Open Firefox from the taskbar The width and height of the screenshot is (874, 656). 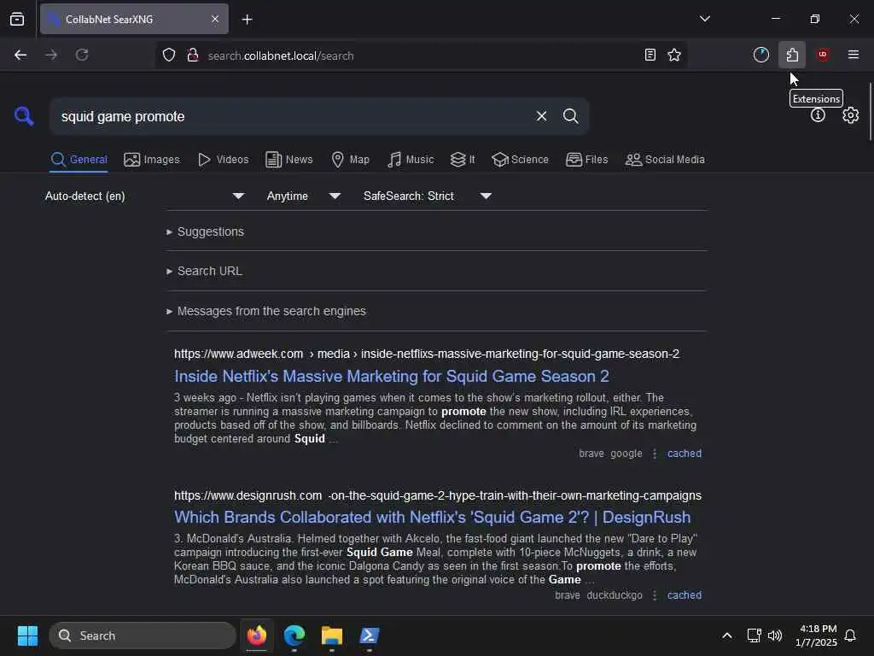256,635
